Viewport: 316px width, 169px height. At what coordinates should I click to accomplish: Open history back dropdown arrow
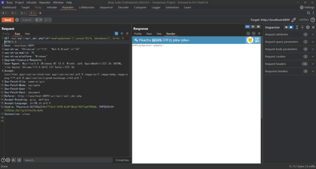point(41,20)
